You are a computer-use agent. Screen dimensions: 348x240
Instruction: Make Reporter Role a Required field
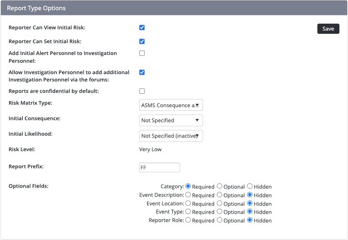point(188,220)
